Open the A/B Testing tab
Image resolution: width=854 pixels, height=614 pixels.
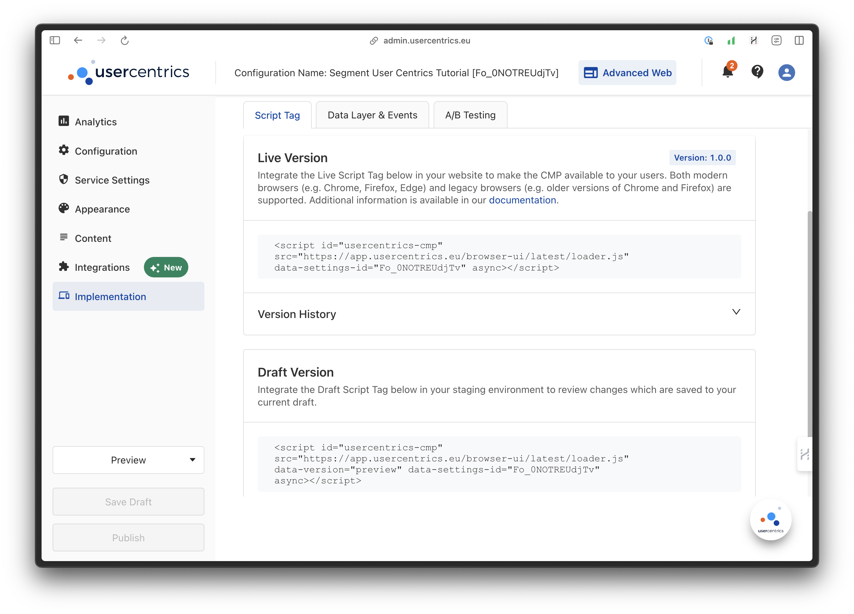[x=470, y=115]
